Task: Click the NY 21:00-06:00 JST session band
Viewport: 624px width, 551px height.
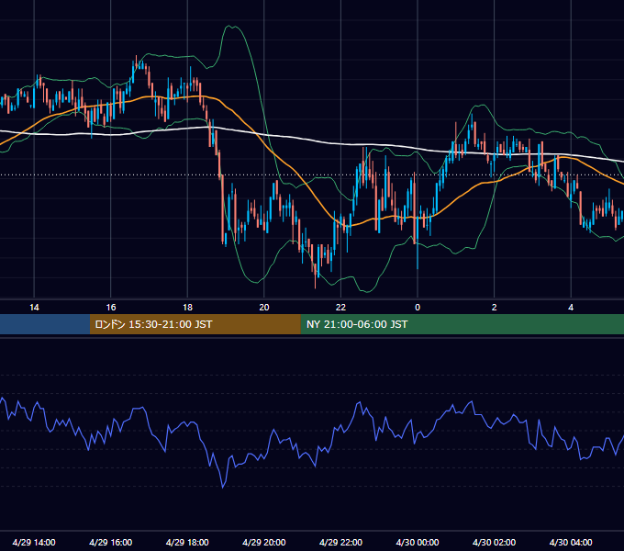Action: [x=462, y=324]
